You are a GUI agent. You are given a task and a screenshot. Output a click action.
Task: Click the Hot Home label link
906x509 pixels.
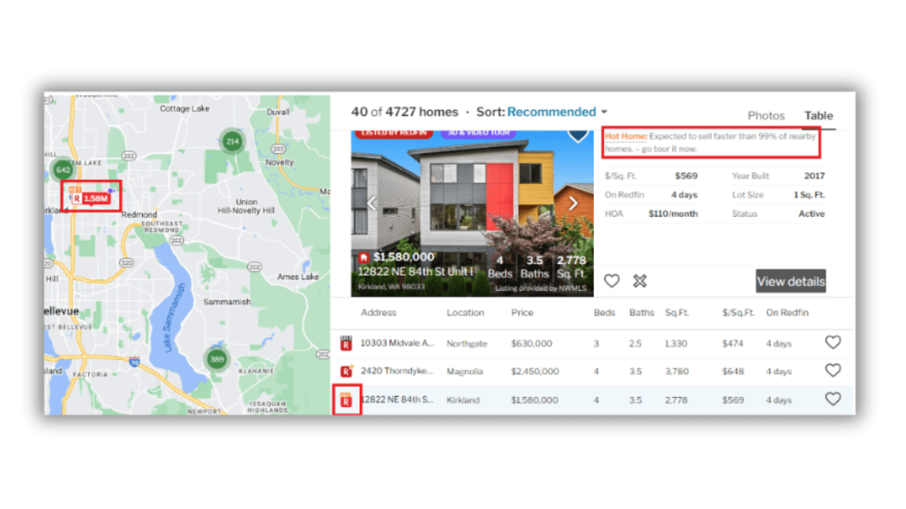(626, 136)
